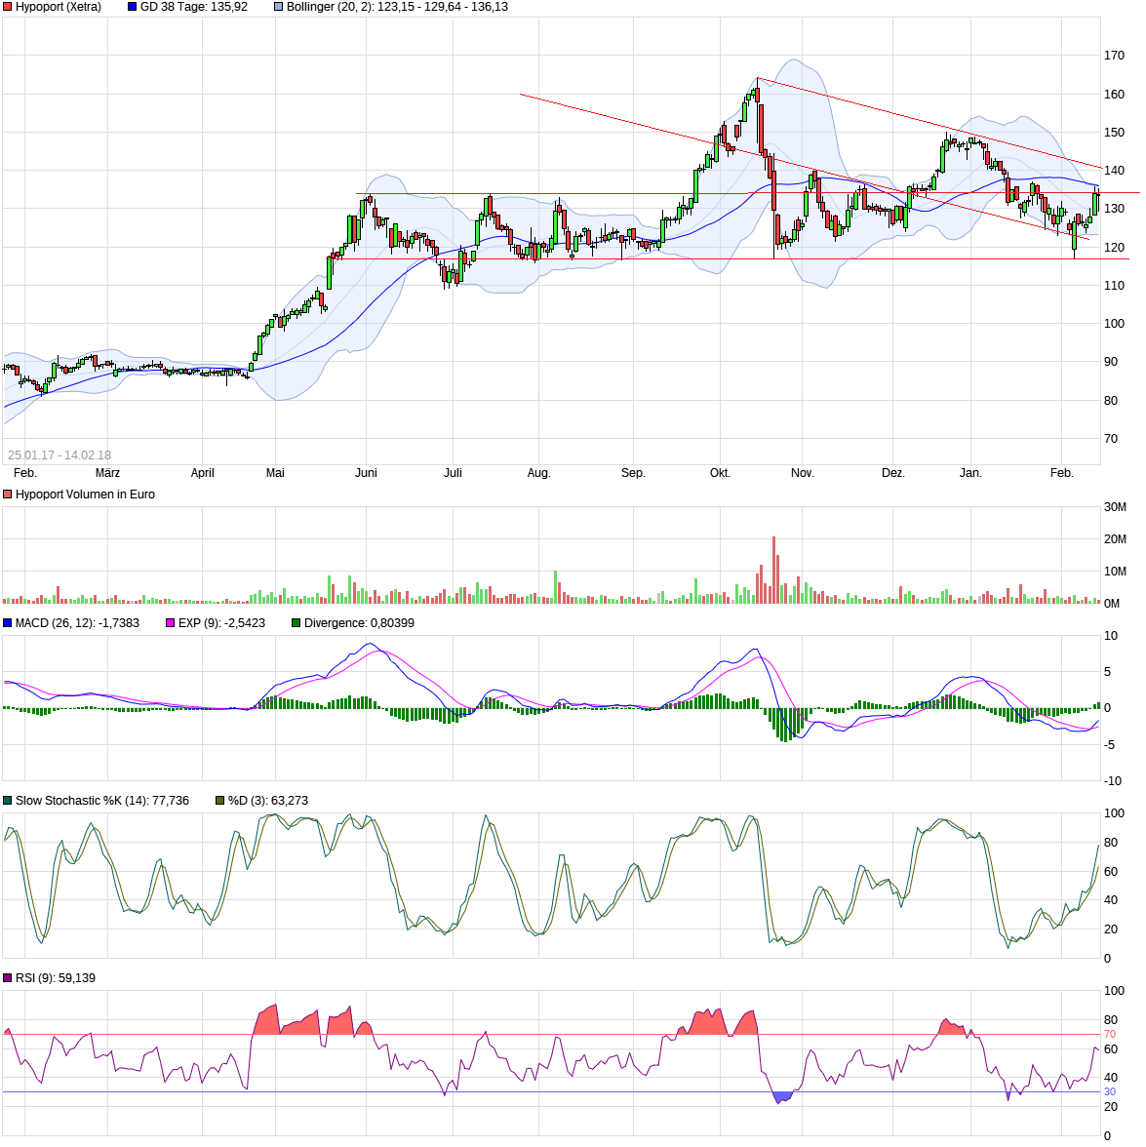Image resolution: width=1146 pixels, height=1147 pixels.
Task: Click the 'Hypoport (Xetra)' legend label
Action: point(59,7)
